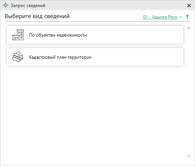Image resolution: width=195 pixels, height=166 pixels.
Task: Select the По объектам недвижимости card
Action: pos(95,35)
